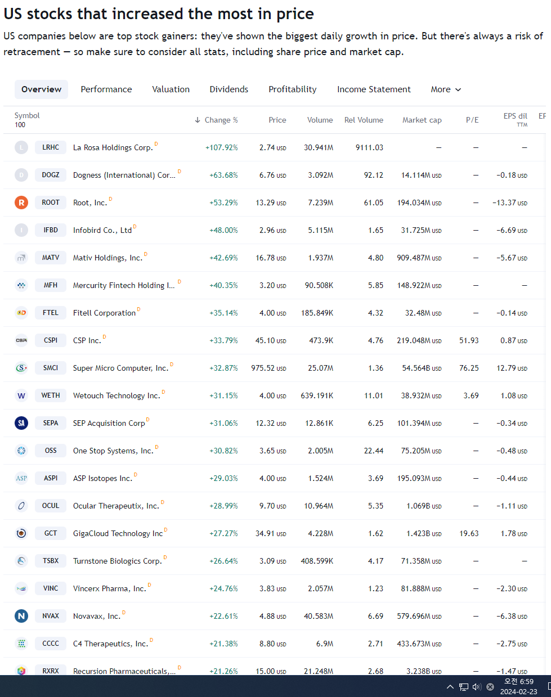551x697 pixels.
Task: Click the -13.37 USD EPS value
Action: (509, 203)
